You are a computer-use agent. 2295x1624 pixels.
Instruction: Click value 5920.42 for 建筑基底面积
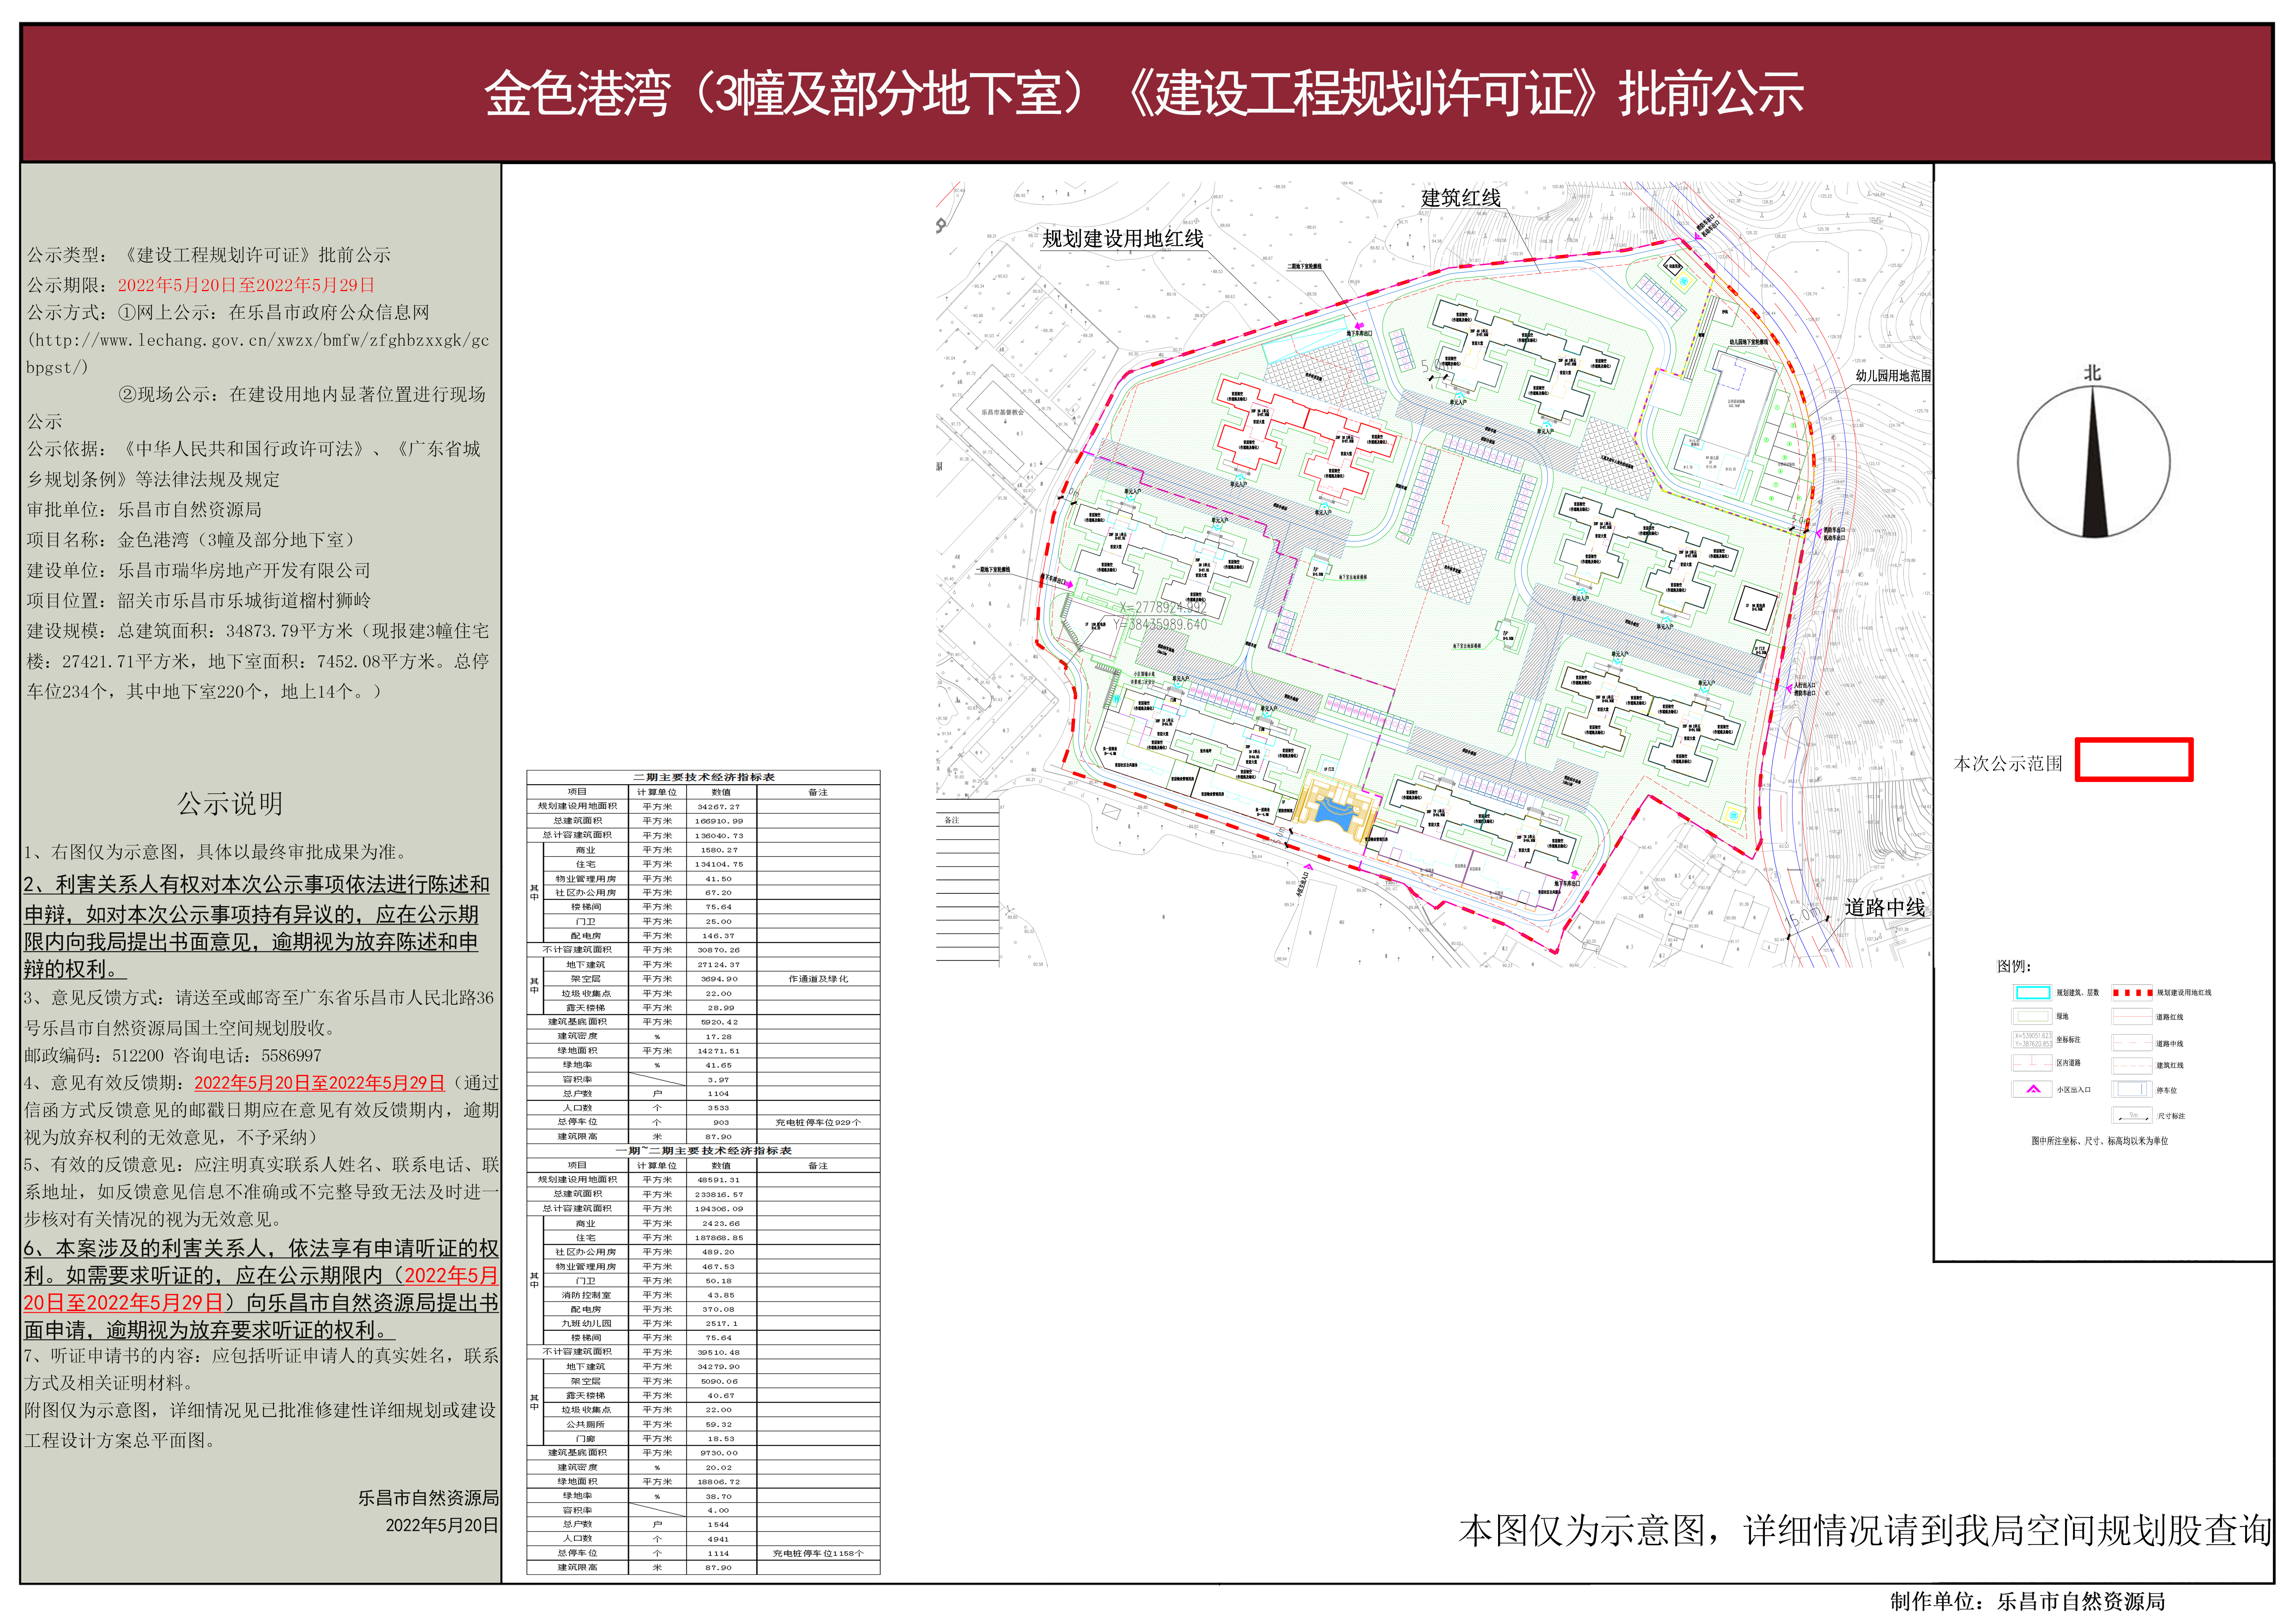click(719, 1022)
